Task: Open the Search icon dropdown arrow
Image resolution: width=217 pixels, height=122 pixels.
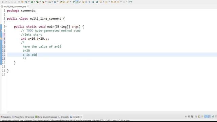Action: click(x=70, y=2)
